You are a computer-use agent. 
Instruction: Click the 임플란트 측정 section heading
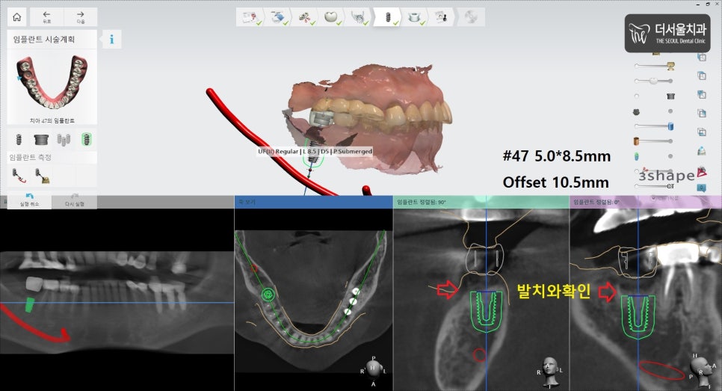click(x=31, y=158)
